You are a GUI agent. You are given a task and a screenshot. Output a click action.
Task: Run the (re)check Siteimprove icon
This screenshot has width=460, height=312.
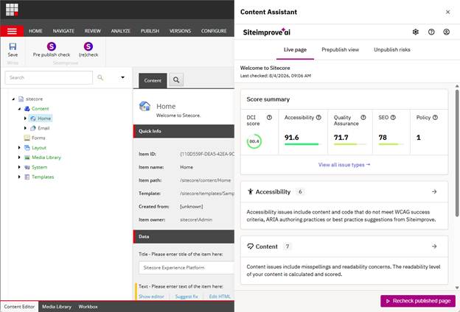point(88,46)
